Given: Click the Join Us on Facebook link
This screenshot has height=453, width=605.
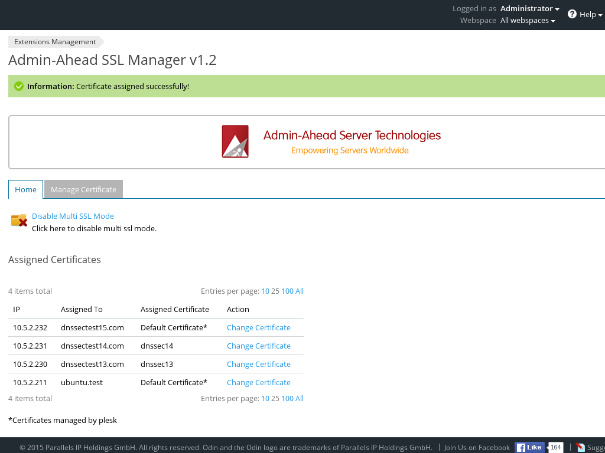Looking at the screenshot, I should click(x=477, y=448).
